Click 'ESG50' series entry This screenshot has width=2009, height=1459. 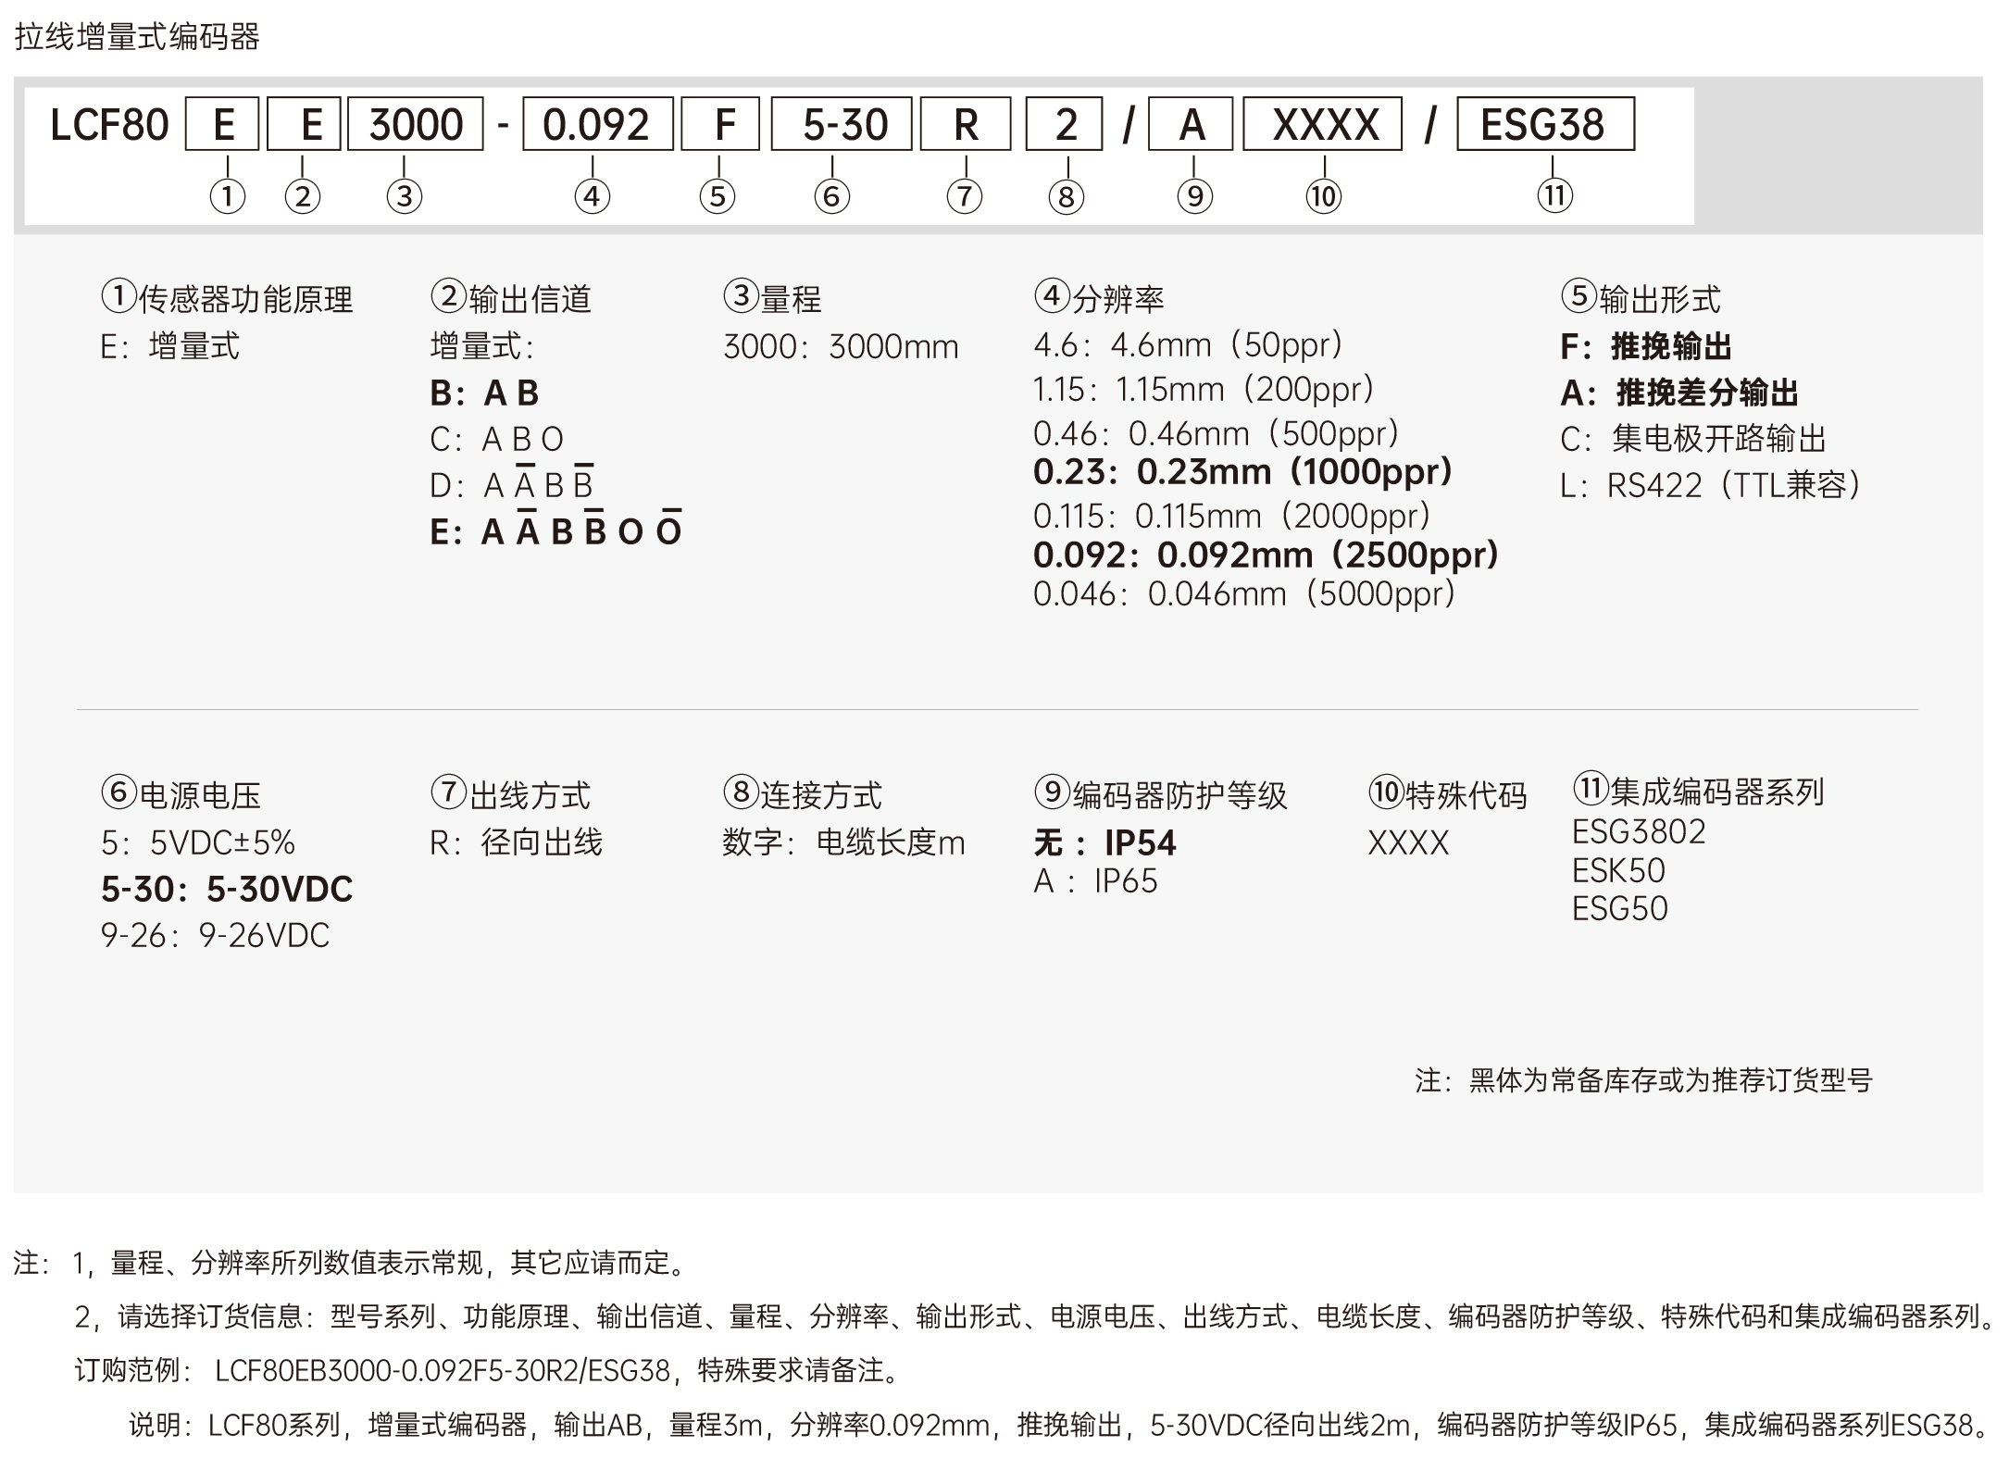pyautogui.click(x=1620, y=908)
